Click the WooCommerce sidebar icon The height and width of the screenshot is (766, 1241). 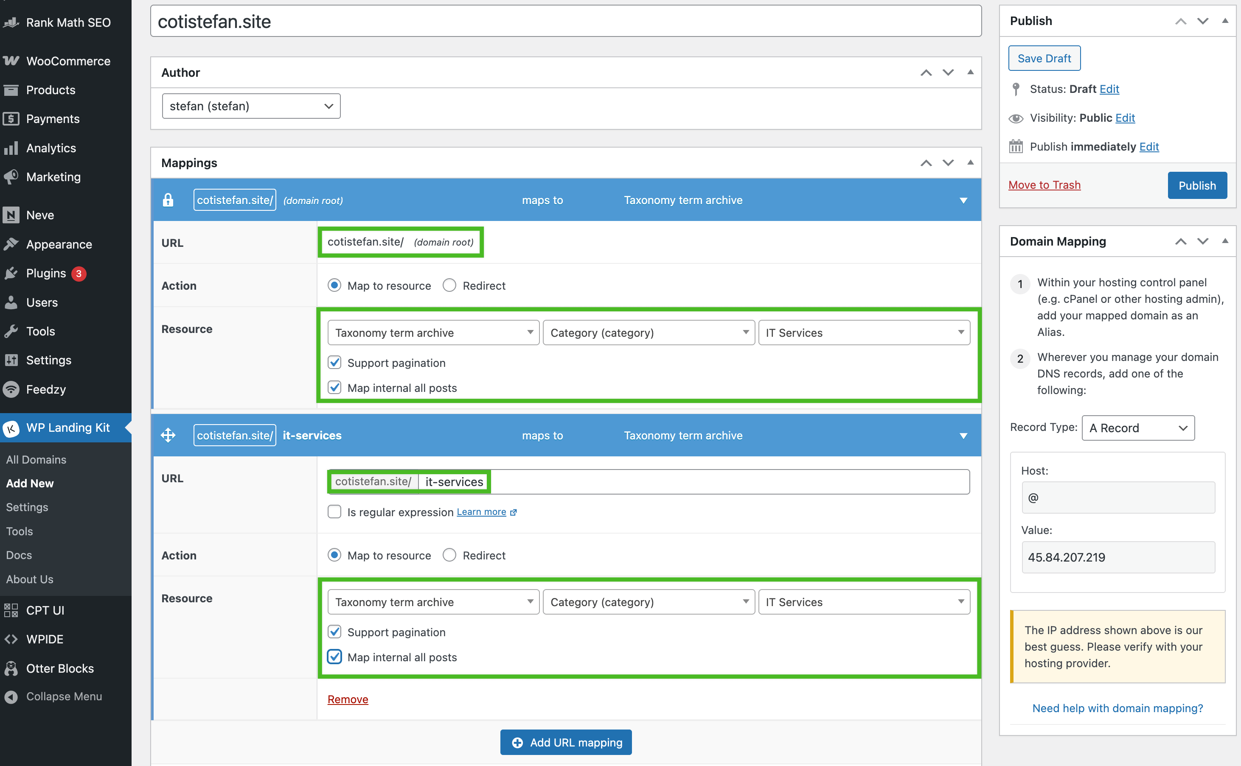11,61
